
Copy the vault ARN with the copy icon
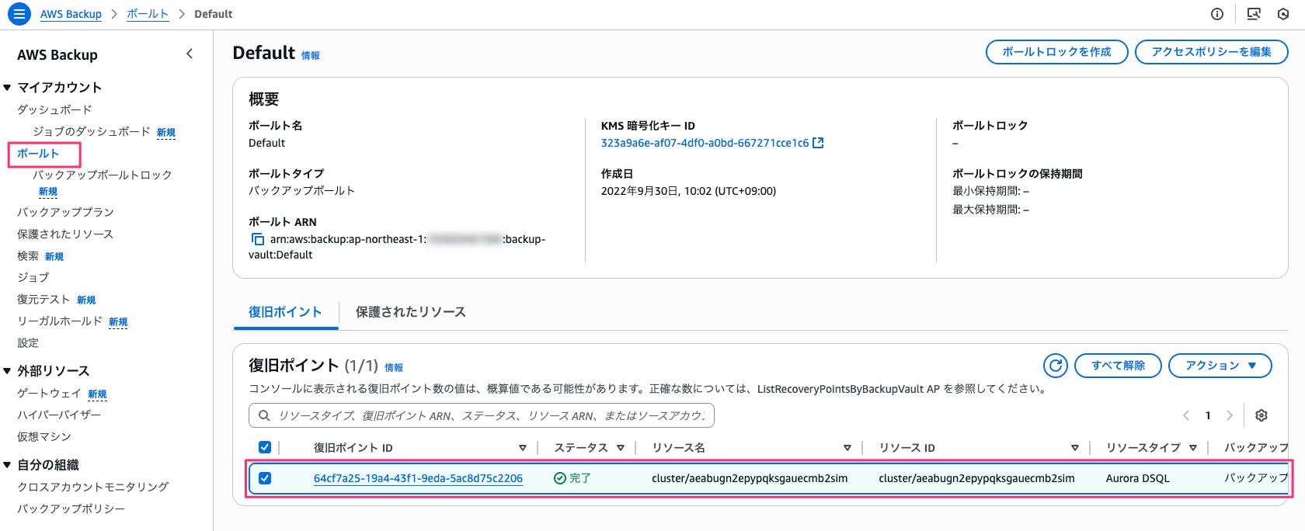pos(257,239)
